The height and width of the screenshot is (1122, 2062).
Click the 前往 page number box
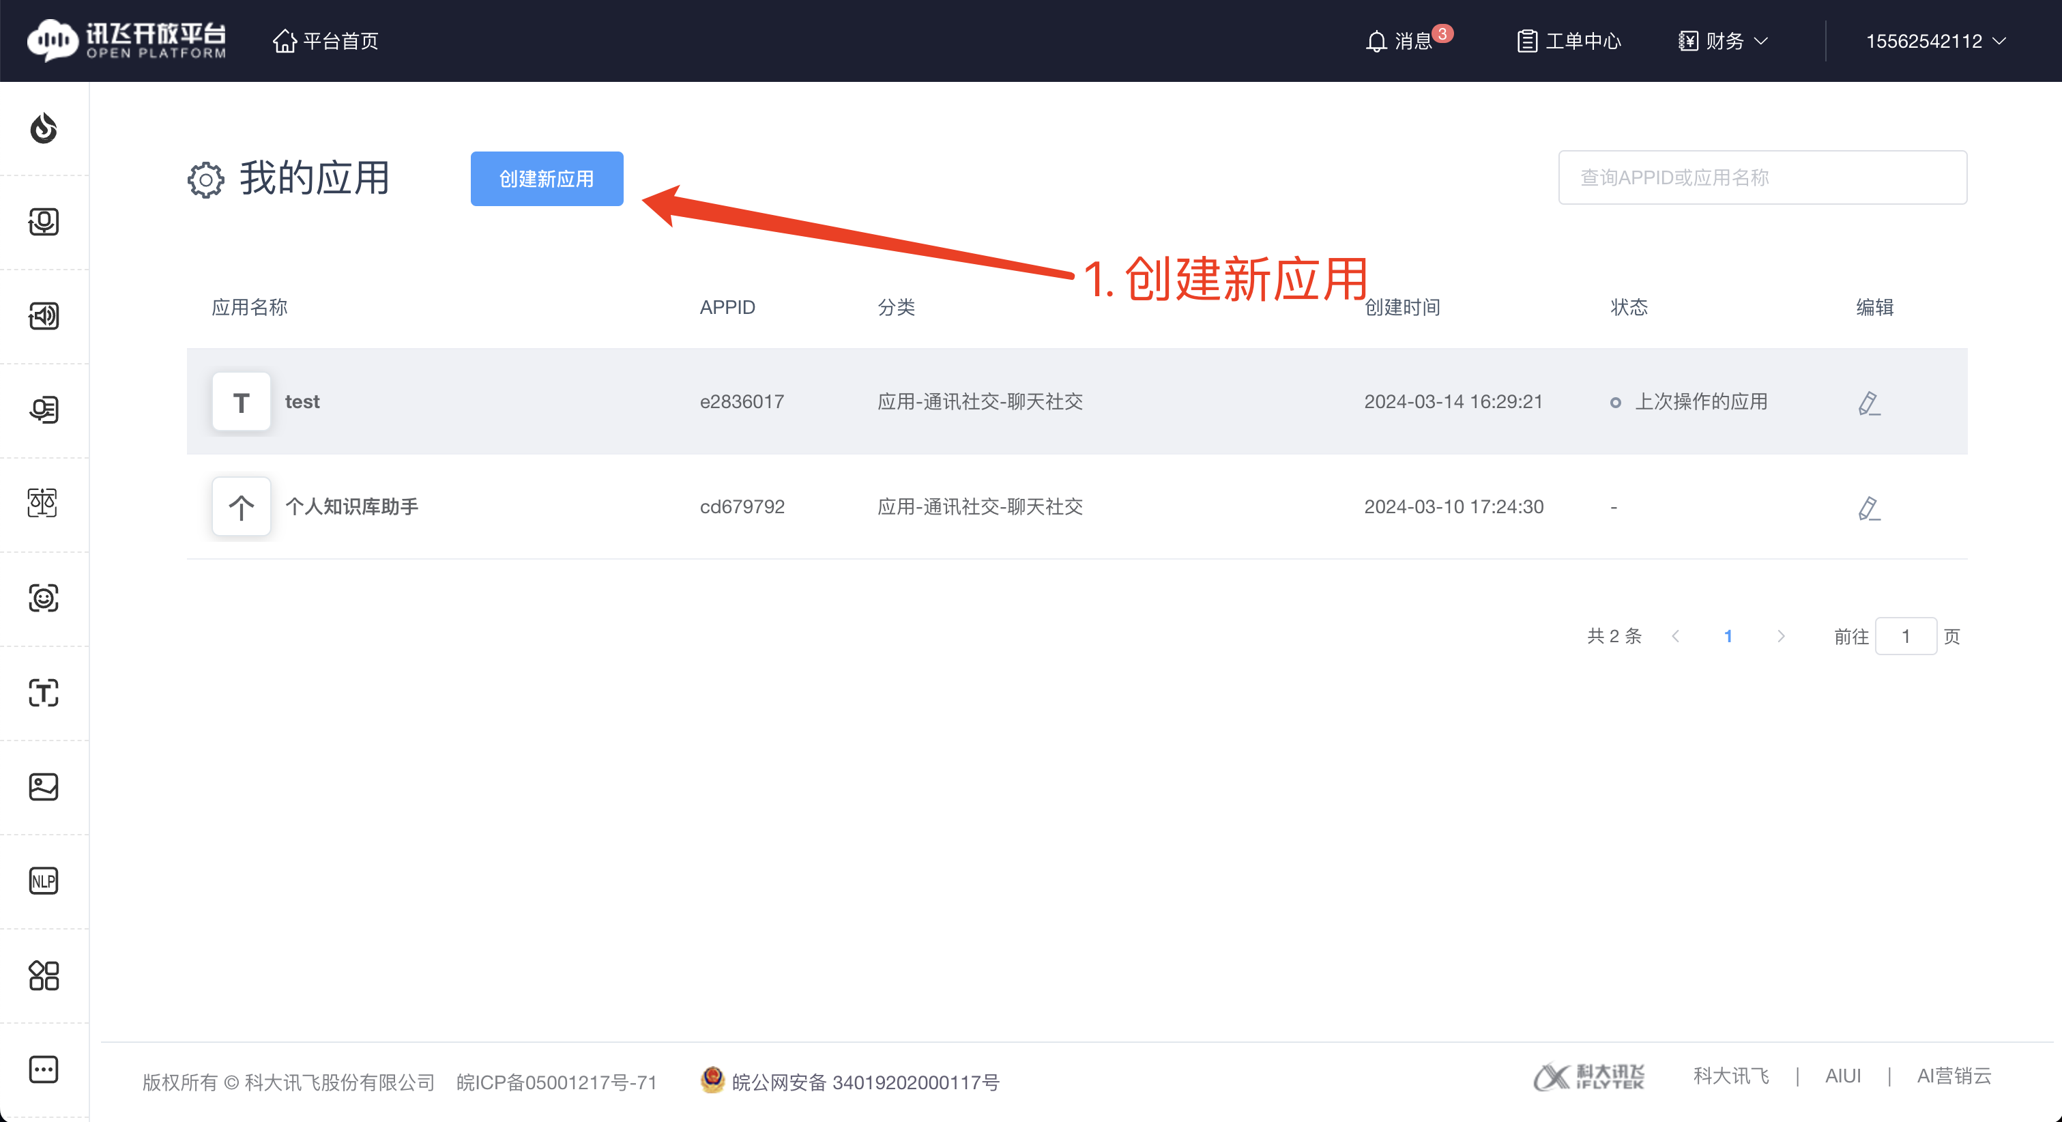coord(1905,636)
